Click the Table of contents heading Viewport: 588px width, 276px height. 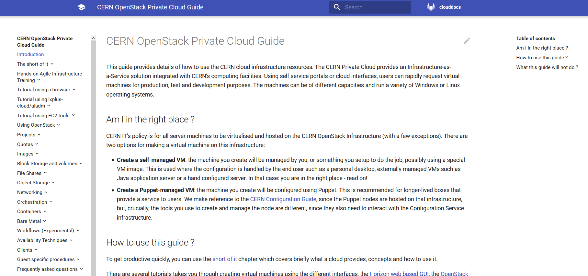(536, 39)
